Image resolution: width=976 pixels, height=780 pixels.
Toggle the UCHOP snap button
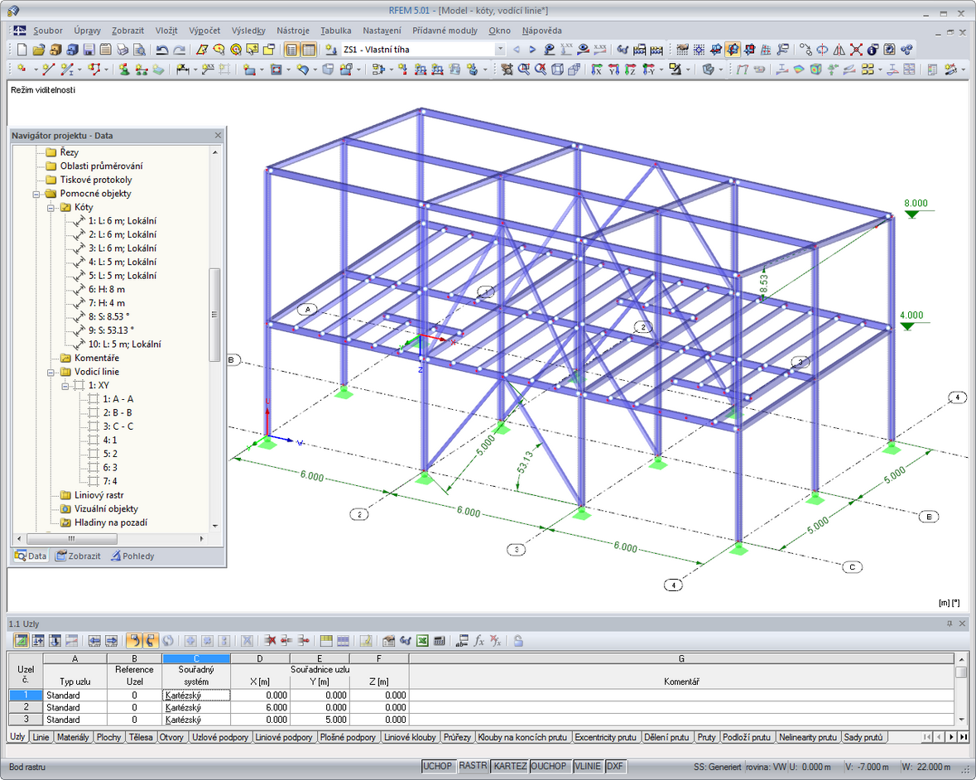pos(438,766)
